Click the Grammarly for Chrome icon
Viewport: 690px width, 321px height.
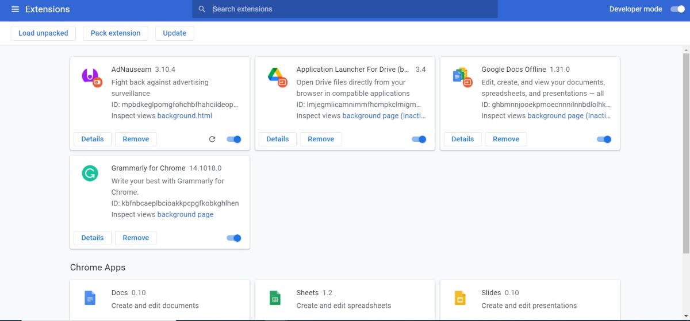click(x=90, y=173)
